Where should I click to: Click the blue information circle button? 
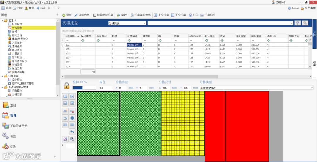point(72,118)
